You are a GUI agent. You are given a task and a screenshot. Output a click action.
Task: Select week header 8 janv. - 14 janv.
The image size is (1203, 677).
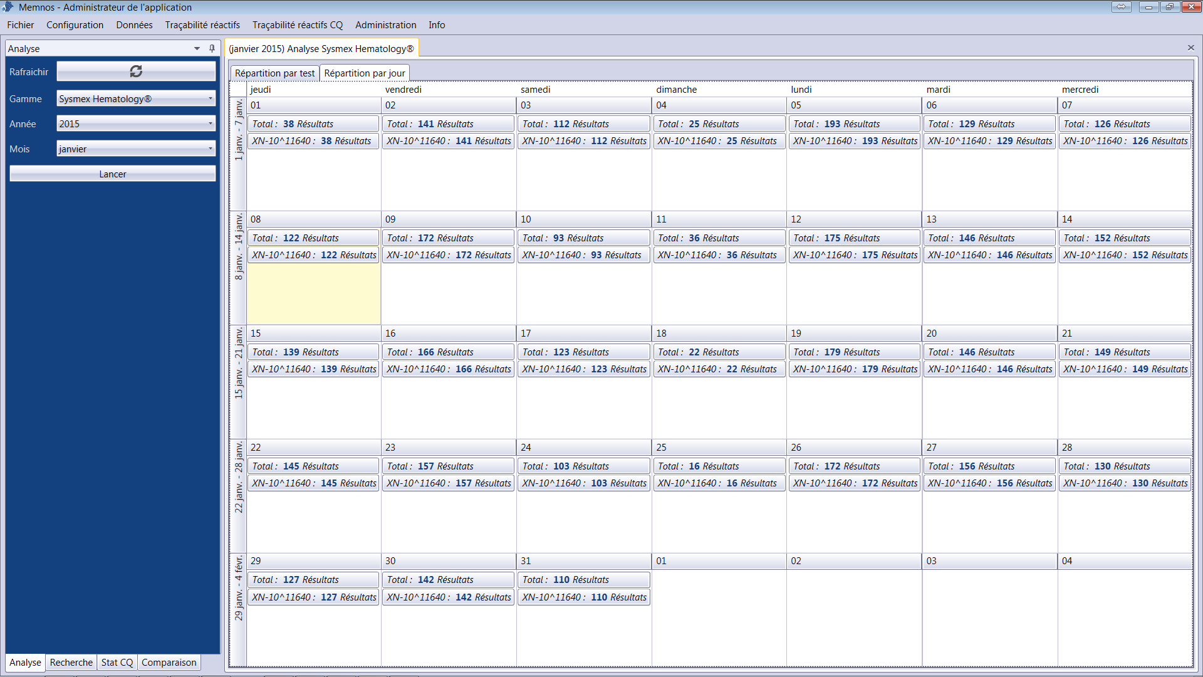tap(238, 268)
